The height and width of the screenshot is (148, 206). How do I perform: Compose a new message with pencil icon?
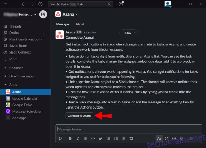(43, 14)
